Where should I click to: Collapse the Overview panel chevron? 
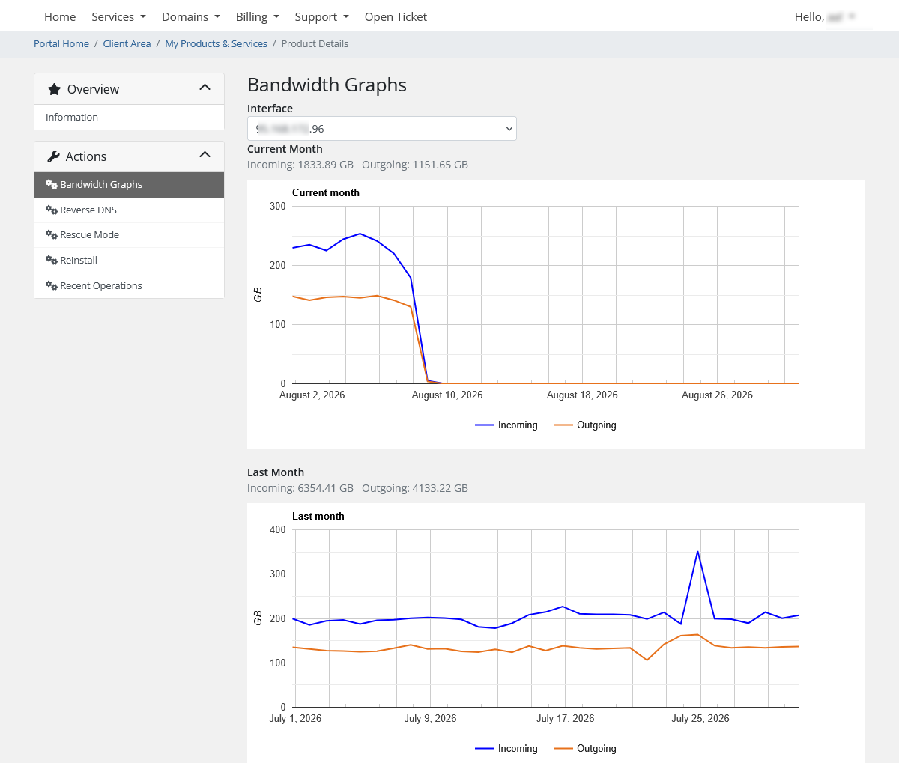[205, 88]
